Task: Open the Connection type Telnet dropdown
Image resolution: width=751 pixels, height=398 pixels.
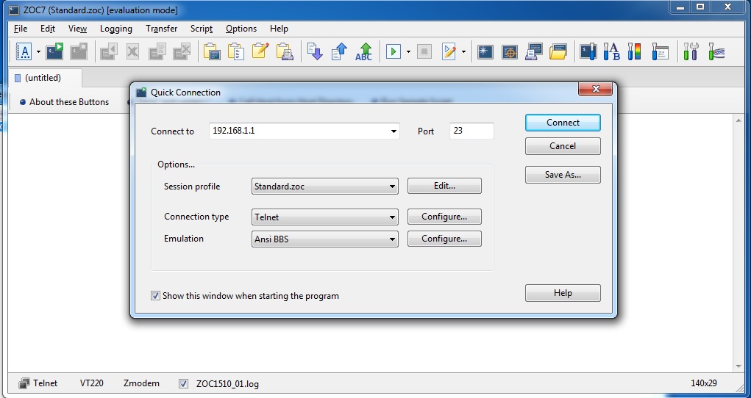Action: (x=324, y=217)
